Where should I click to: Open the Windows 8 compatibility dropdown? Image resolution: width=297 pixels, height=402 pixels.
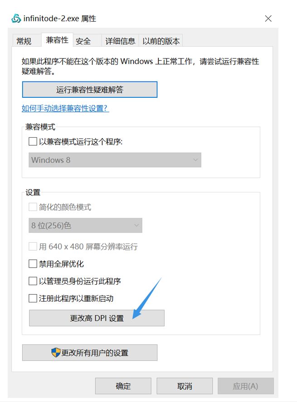coord(115,160)
